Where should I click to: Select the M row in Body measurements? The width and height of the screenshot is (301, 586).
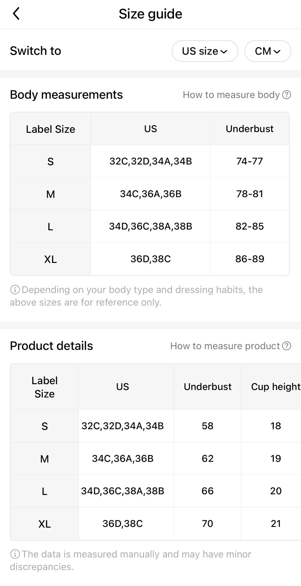pos(150,194)
